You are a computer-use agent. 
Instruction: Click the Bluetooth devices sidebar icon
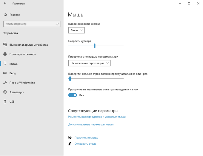tap(5, 45)
